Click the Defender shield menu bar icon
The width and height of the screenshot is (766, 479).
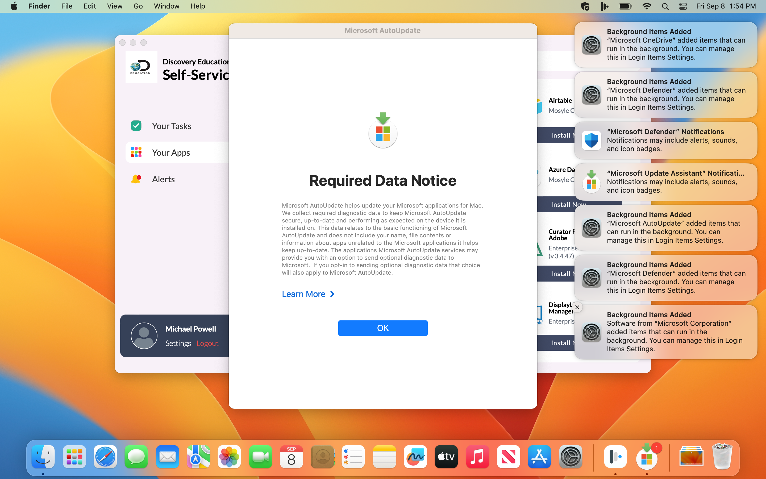(585, 6)
